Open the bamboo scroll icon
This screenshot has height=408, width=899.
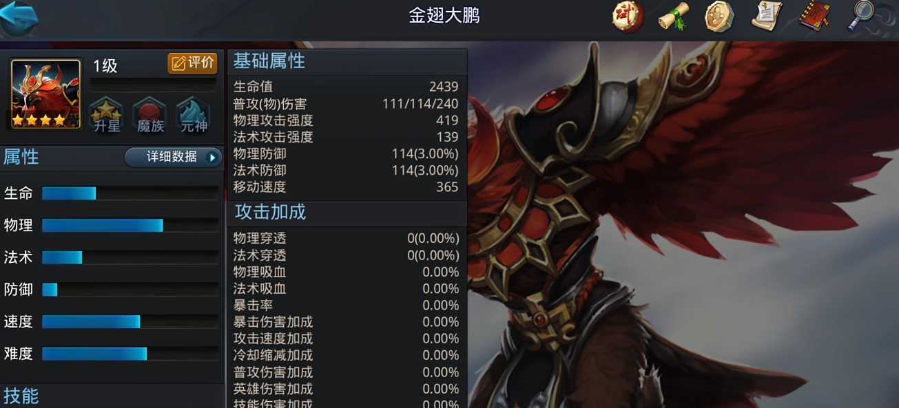(674, 16)
